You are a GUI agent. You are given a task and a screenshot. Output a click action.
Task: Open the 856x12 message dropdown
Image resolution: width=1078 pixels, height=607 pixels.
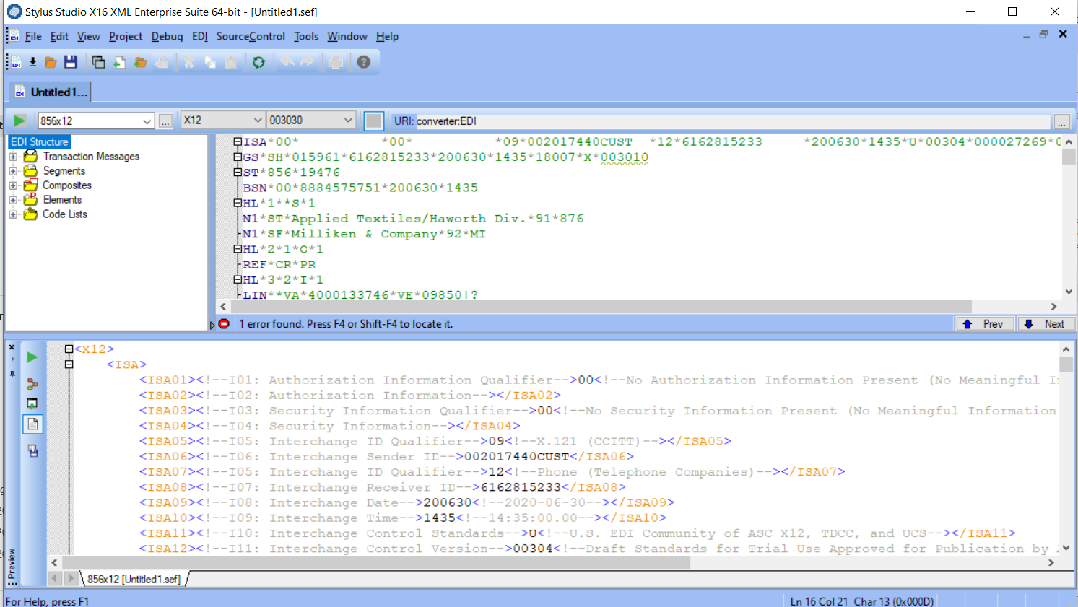point(147,121)
